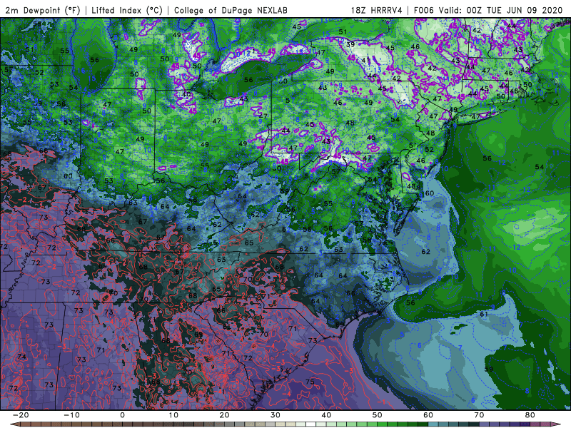The image size is (571, 428).
Task: Click the 30 label on the color scale
Action: pos(276,415)
